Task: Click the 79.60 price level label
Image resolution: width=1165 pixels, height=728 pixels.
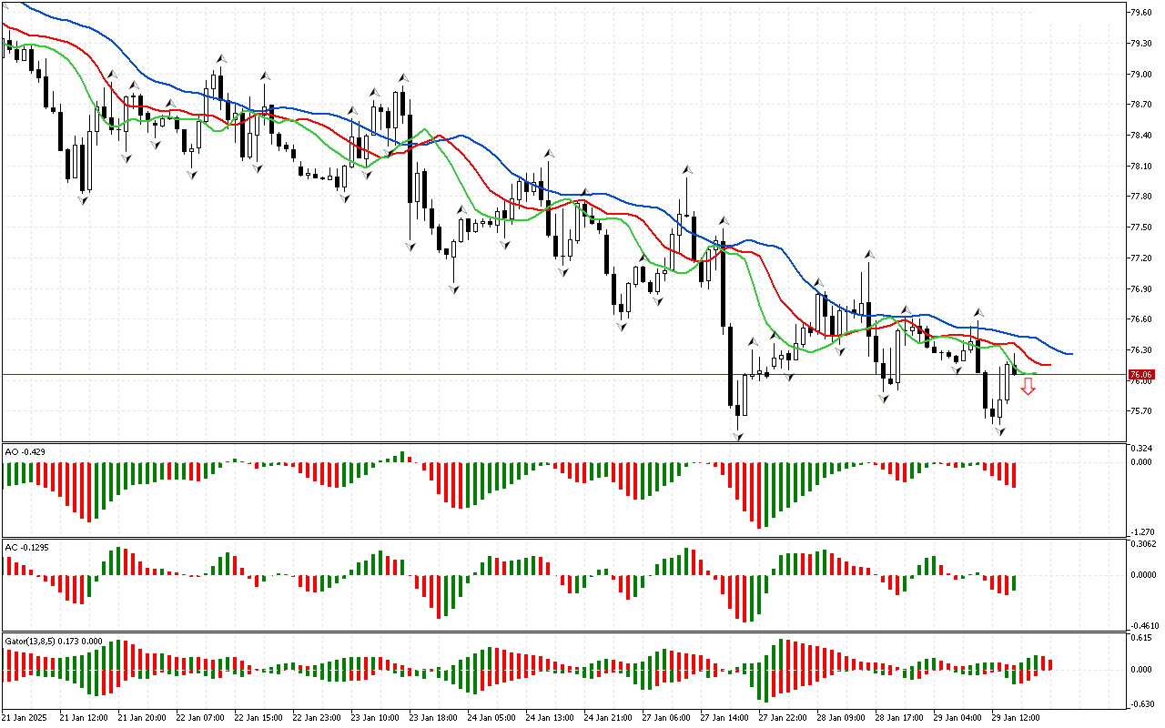Action: point(1141,13)
